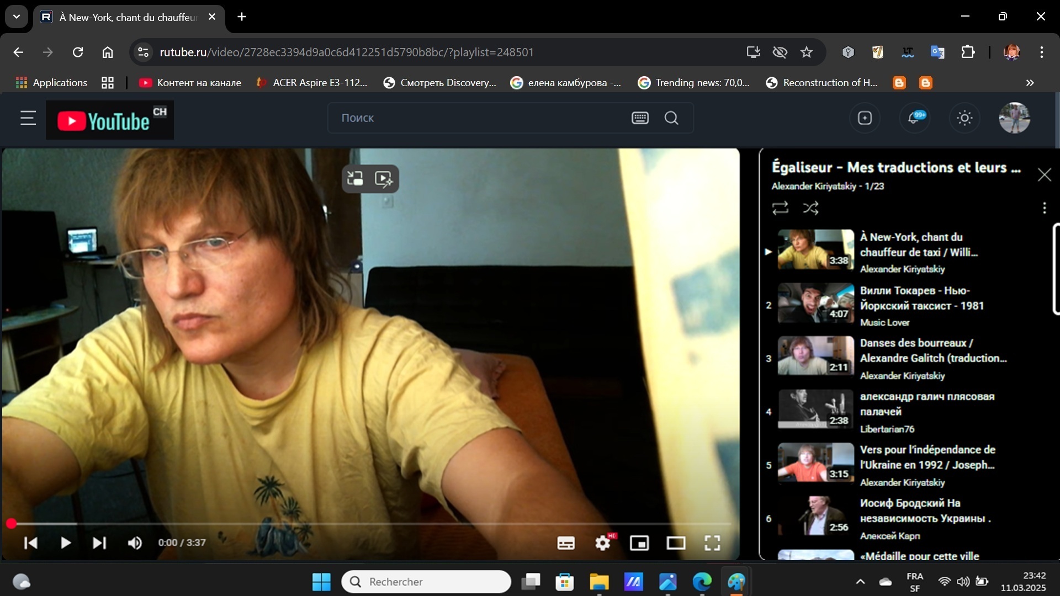
Task: Show hidden bookmarks with double chevron
Action: click(1030, 83)
